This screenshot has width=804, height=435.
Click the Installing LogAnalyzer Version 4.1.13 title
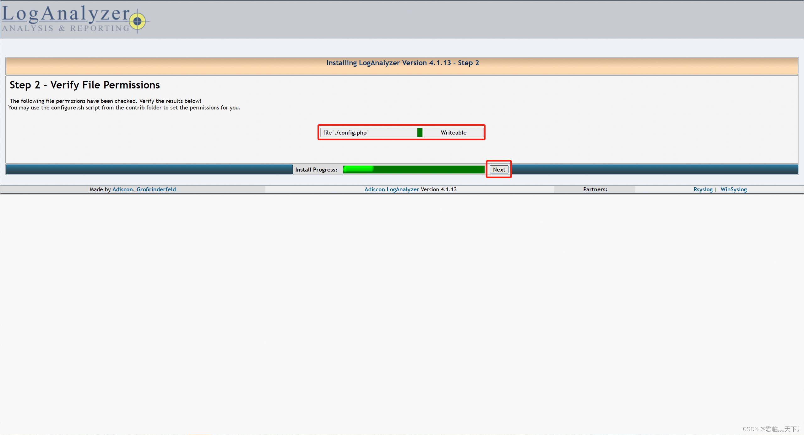[403, 63]
